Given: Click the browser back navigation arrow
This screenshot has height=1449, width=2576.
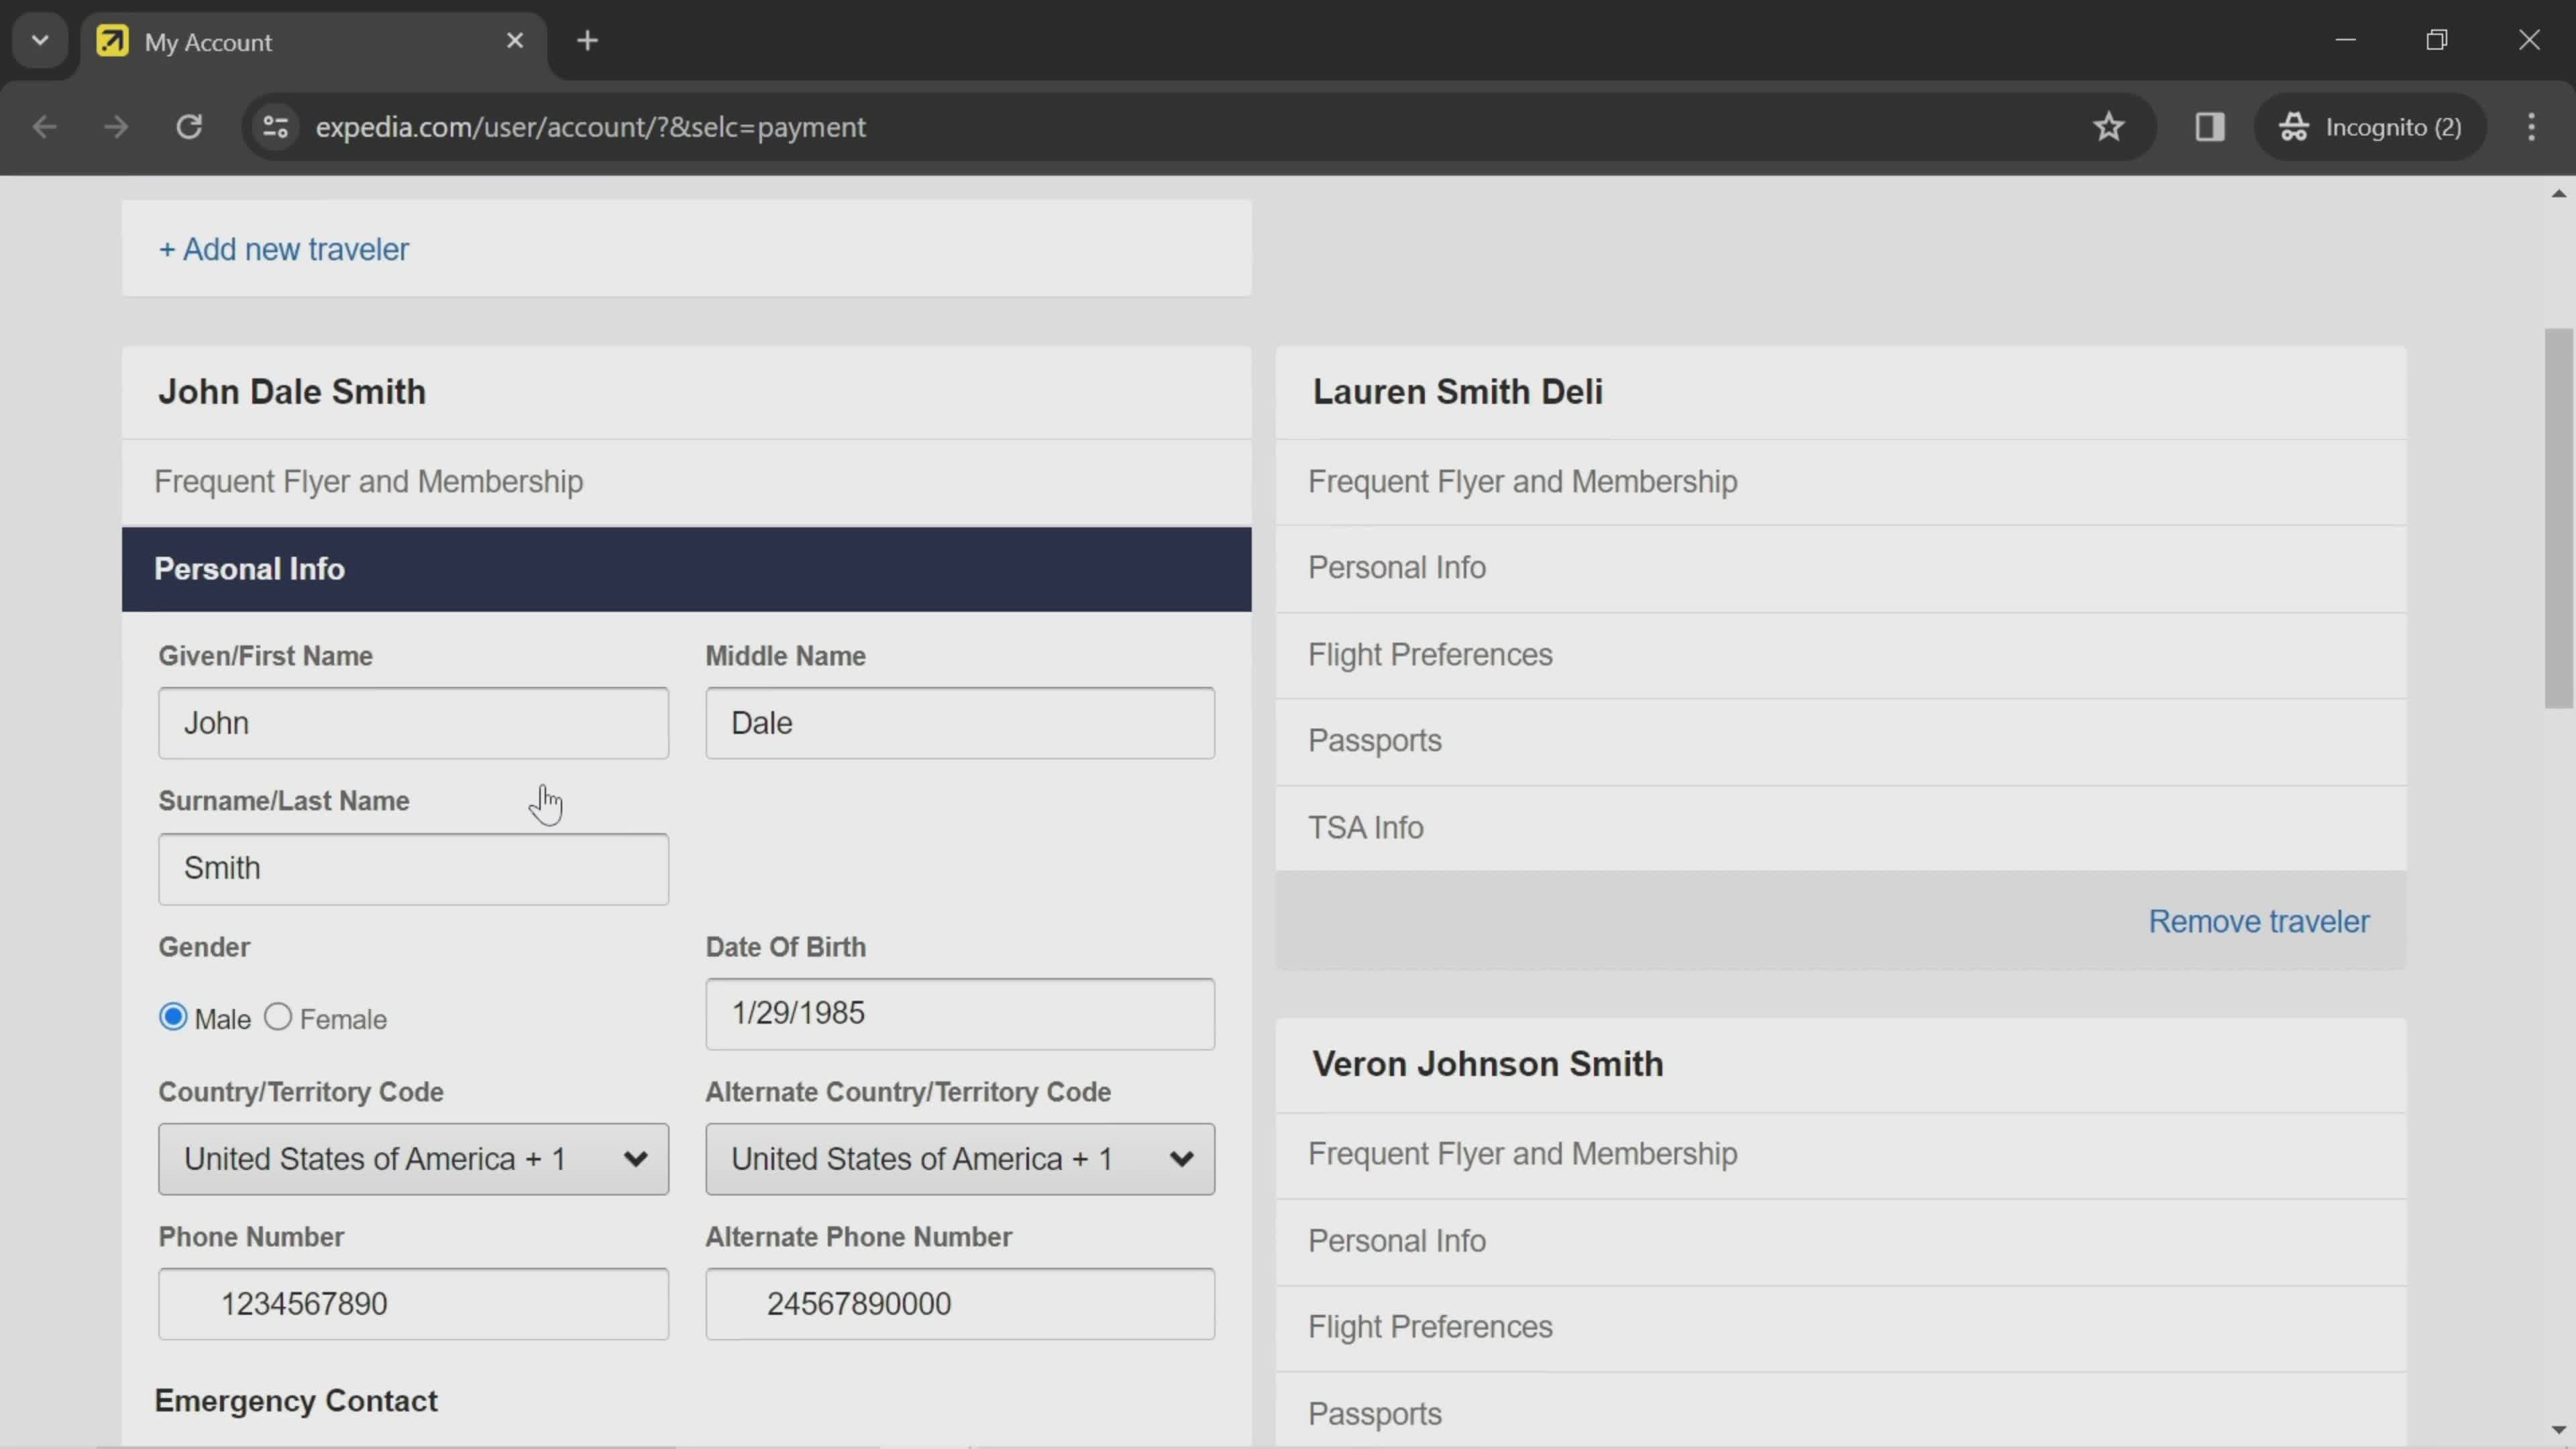Looking at the screenshot, I should point(44,125).
